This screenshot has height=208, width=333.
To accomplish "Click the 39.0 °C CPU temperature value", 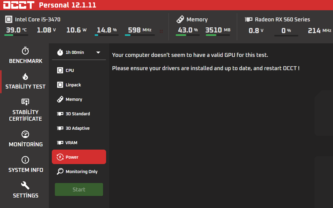I will [16, 30].
